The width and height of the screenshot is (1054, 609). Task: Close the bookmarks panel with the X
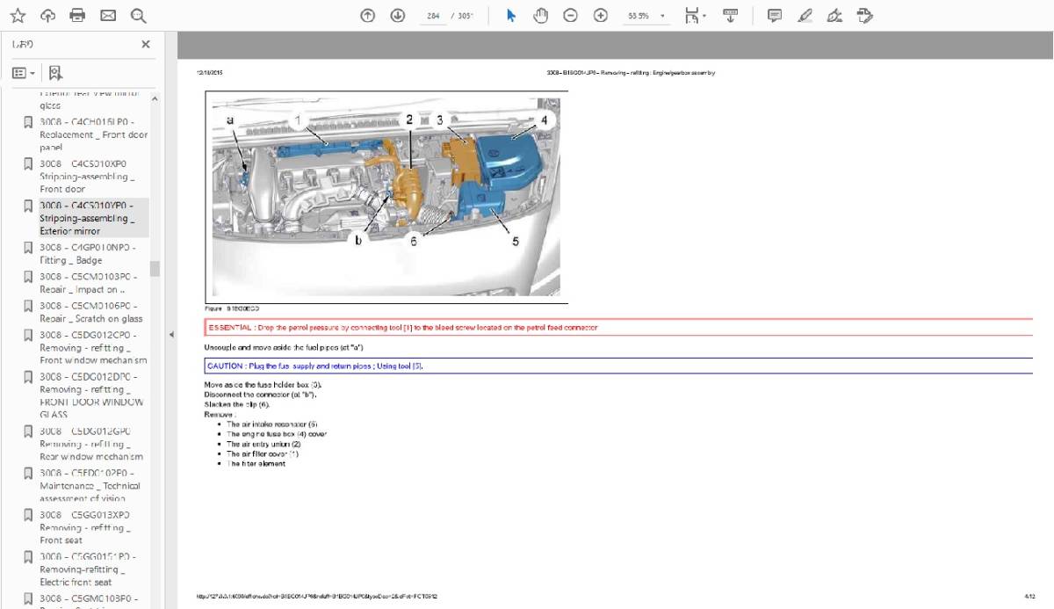(146, 44)
